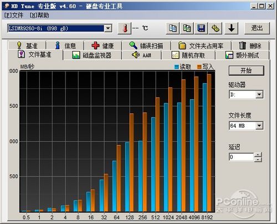Click the 退出 exit button
This screenshot has width=277, height=224.
[257, 28]
